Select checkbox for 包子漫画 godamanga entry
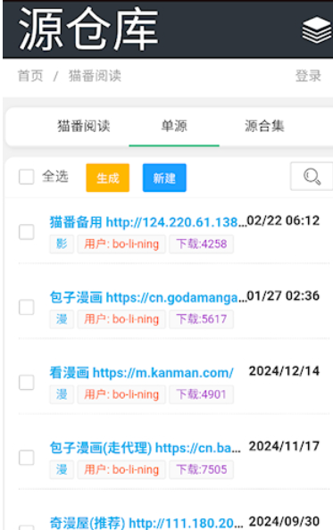This screenshot has height=530, width=333. pos(27,307)
